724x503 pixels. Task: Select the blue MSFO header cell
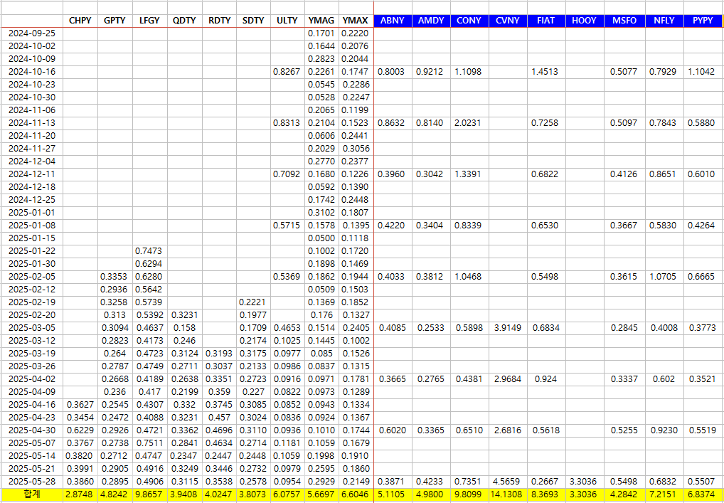[623, 21]
